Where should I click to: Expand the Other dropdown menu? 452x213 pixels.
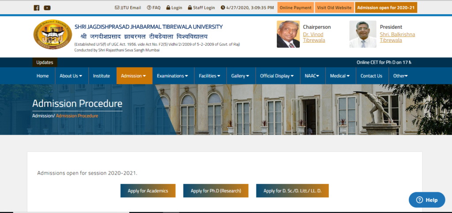click(x=400, y=76)
